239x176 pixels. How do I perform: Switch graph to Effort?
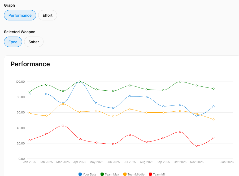pos(47,15)
